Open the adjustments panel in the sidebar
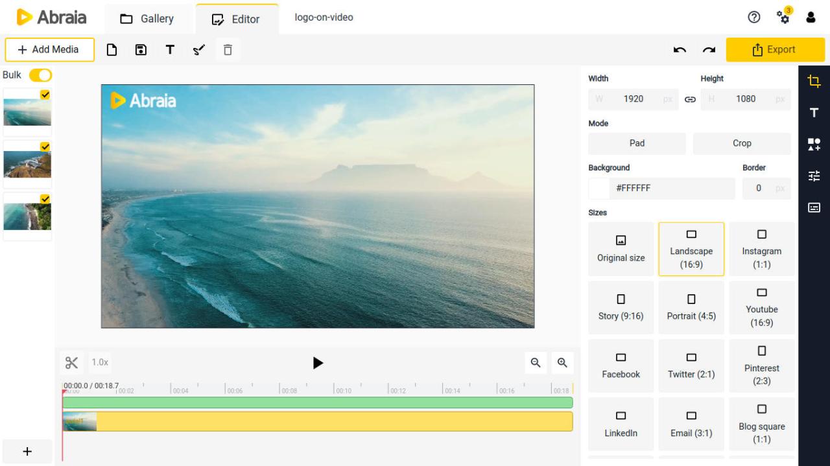The image size is (830, 466). (814, 175)
